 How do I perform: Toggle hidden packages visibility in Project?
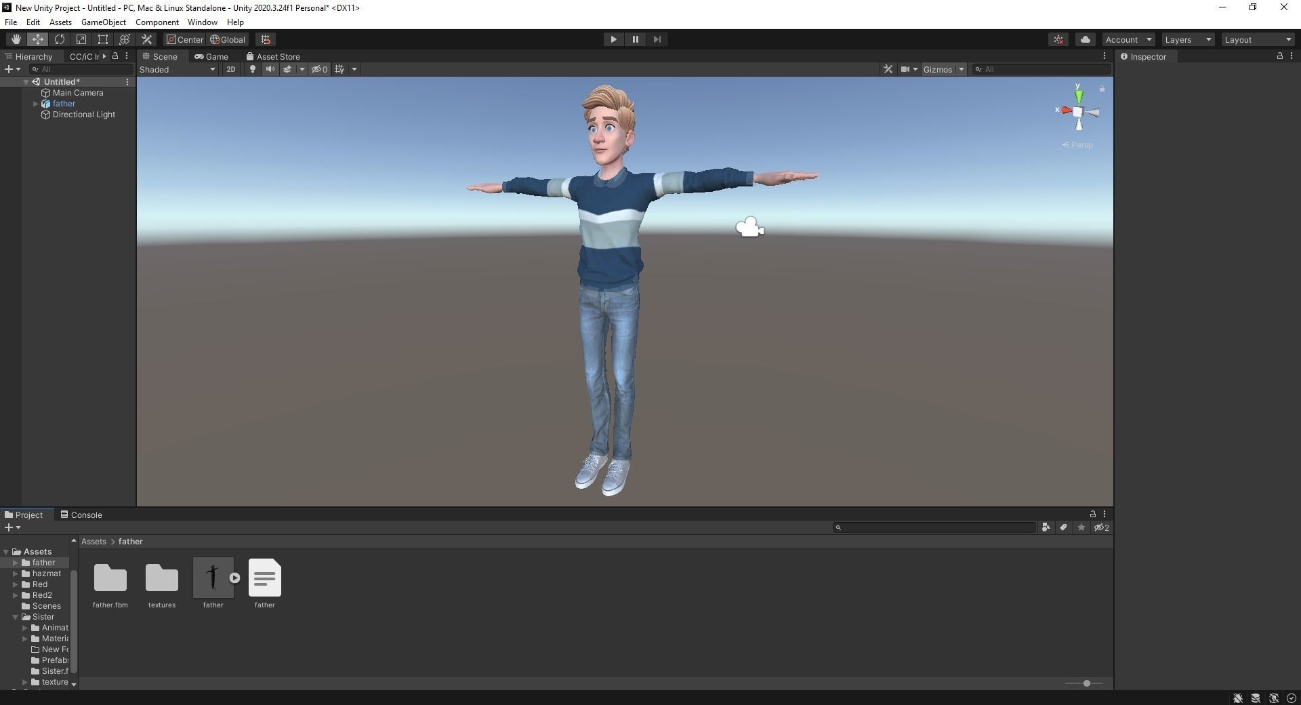(x=1102, y=527)
